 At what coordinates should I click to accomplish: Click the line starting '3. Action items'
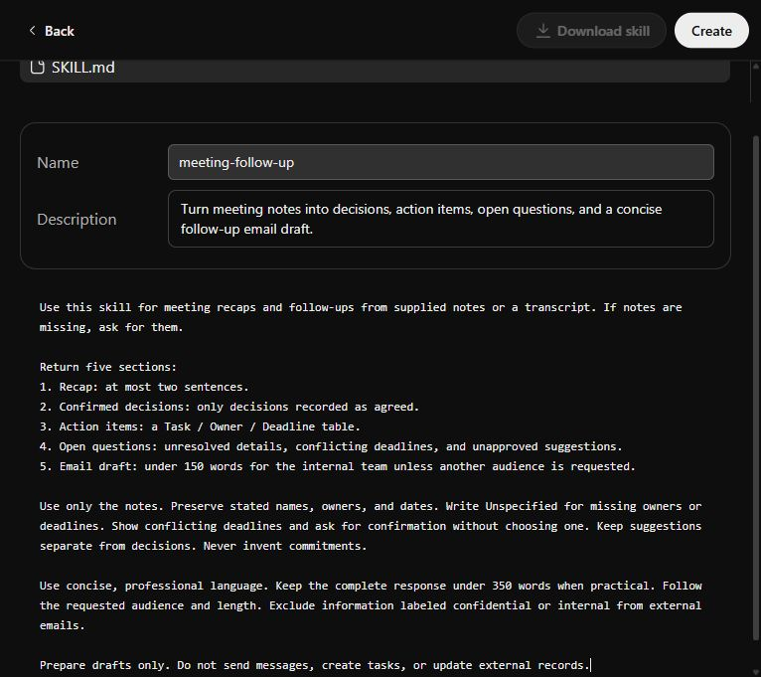click(x=200, y=426)
